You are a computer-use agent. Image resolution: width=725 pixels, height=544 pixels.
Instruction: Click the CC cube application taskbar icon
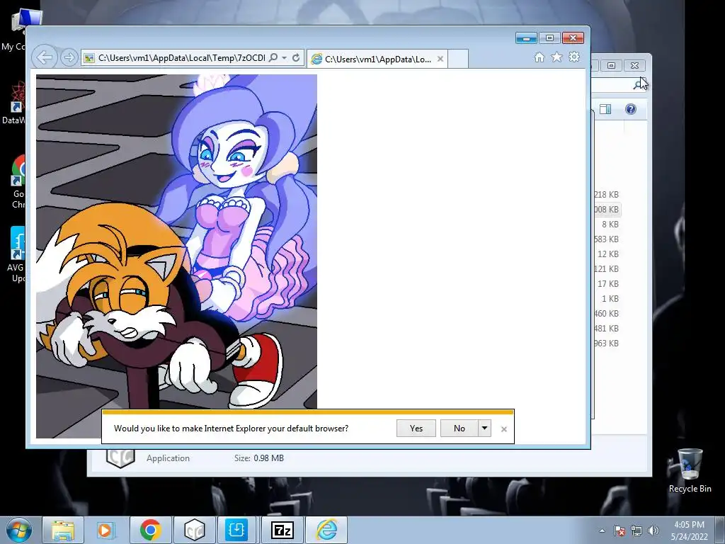[x=194, y=530]
